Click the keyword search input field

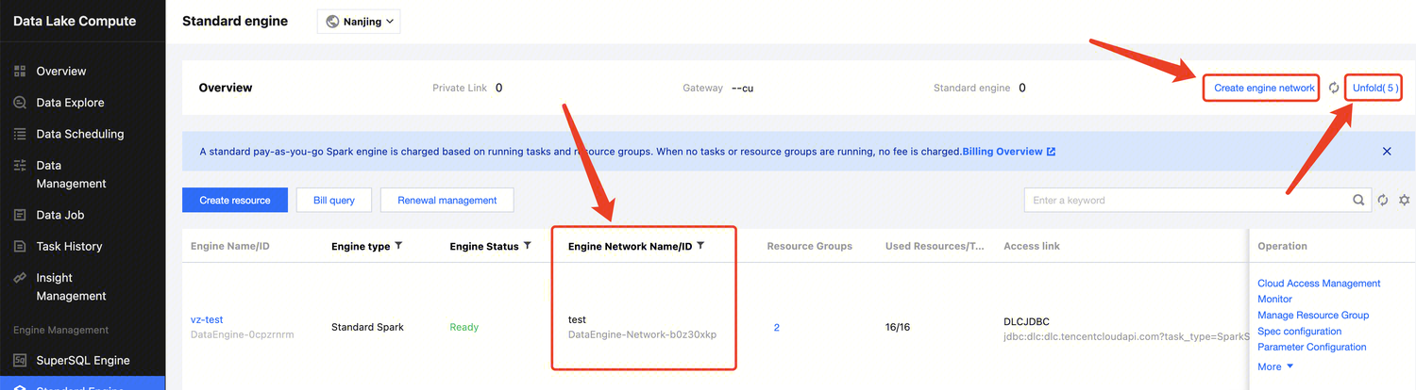tap(1189, 200)
